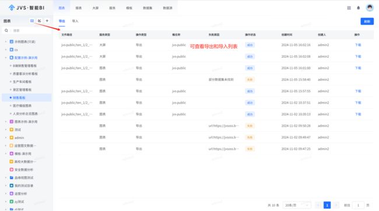The height and width of the screenshot is (211, 379).
Task: Expand the cs tree node
Action: coord(6,50)
